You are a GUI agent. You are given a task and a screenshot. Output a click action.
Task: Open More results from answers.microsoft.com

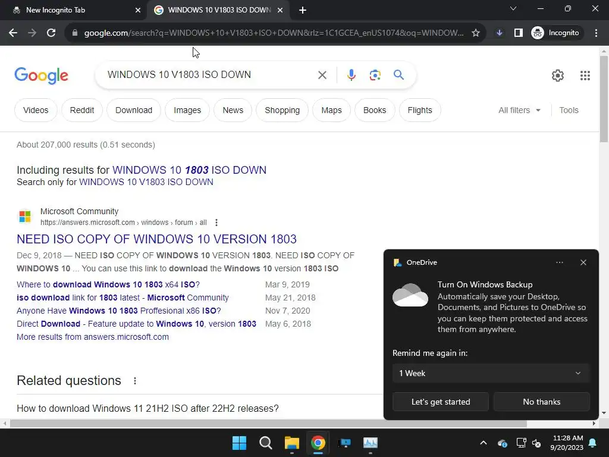click(x=93, y=337)
